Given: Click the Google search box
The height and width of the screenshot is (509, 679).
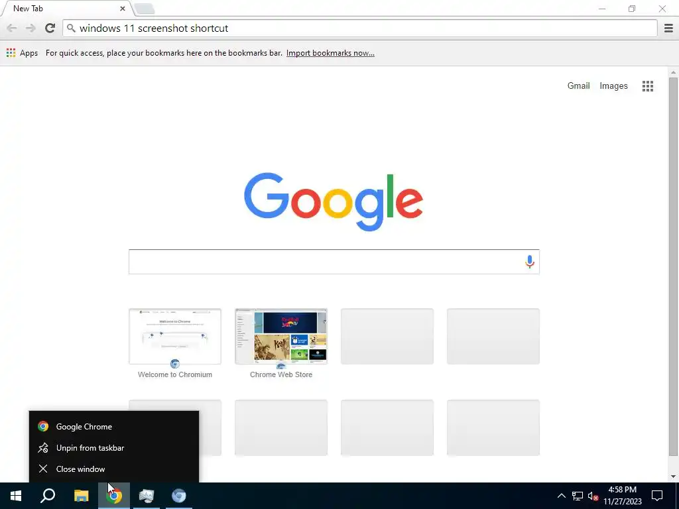Looking at the screenshot, I should (x=334, y=262).
